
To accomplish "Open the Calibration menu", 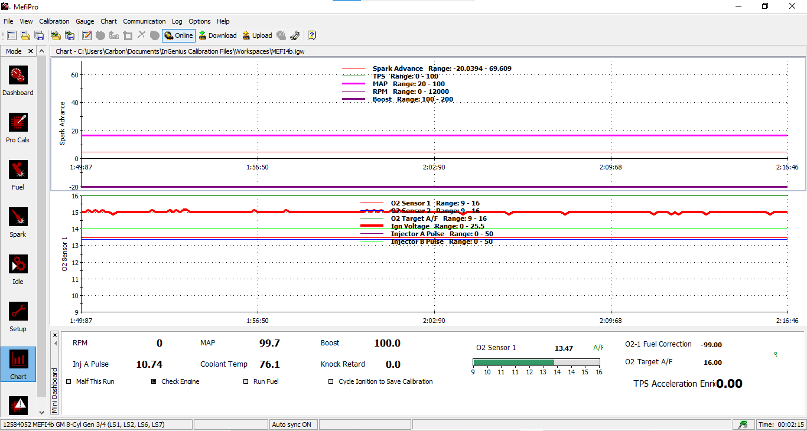I will pyautogui.click(x=54, y=21).
